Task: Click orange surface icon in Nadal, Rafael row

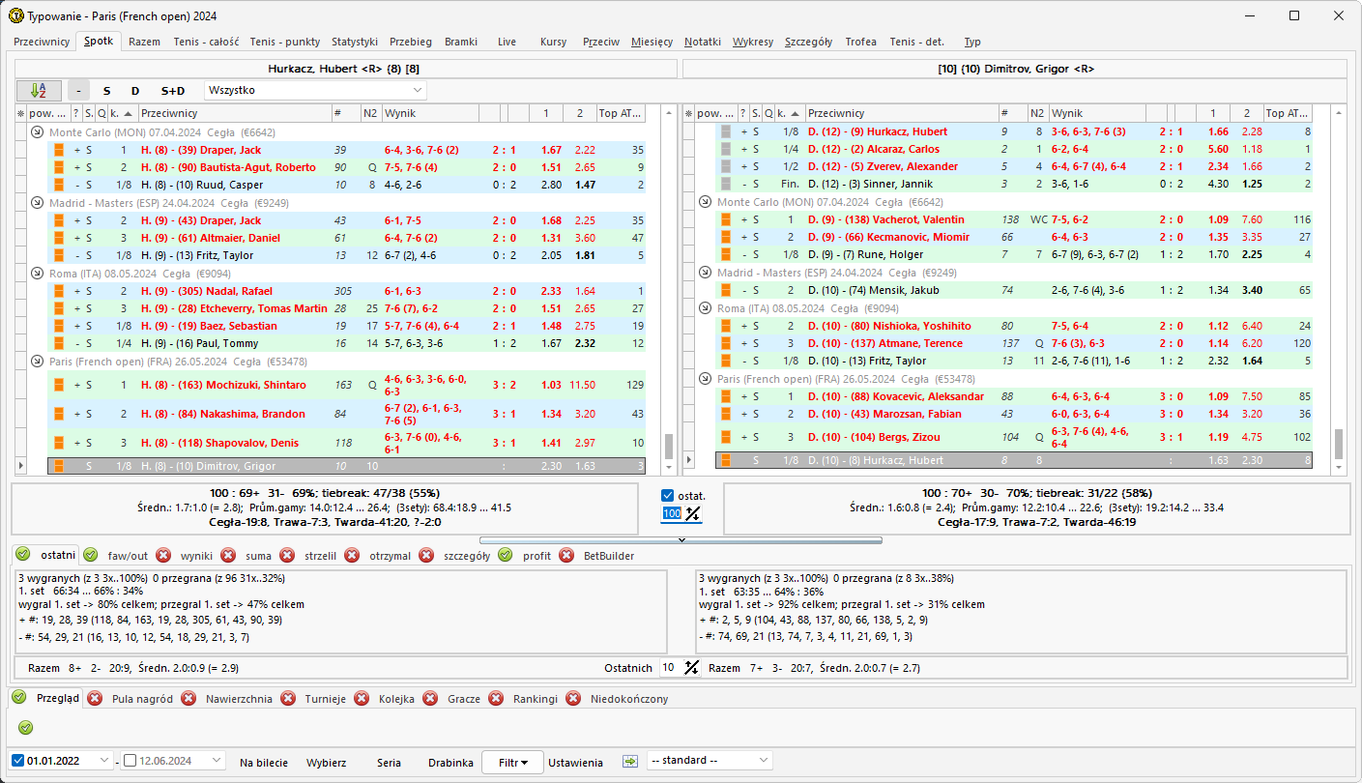Action: pos(58,291)
